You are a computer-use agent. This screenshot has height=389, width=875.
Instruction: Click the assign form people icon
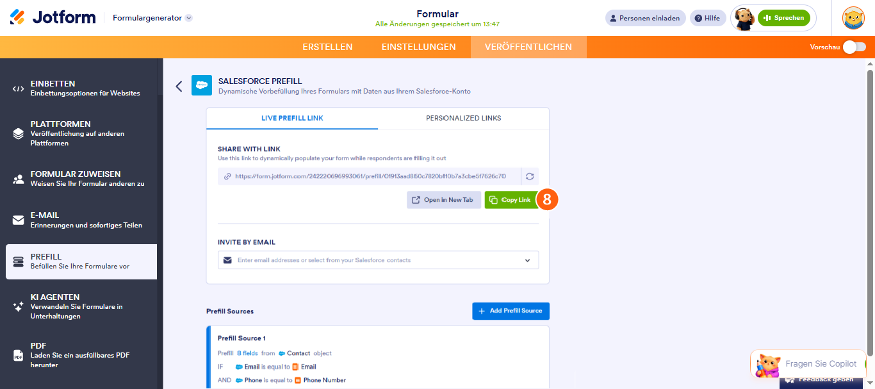pyautogui.click(x=18, y=179)
